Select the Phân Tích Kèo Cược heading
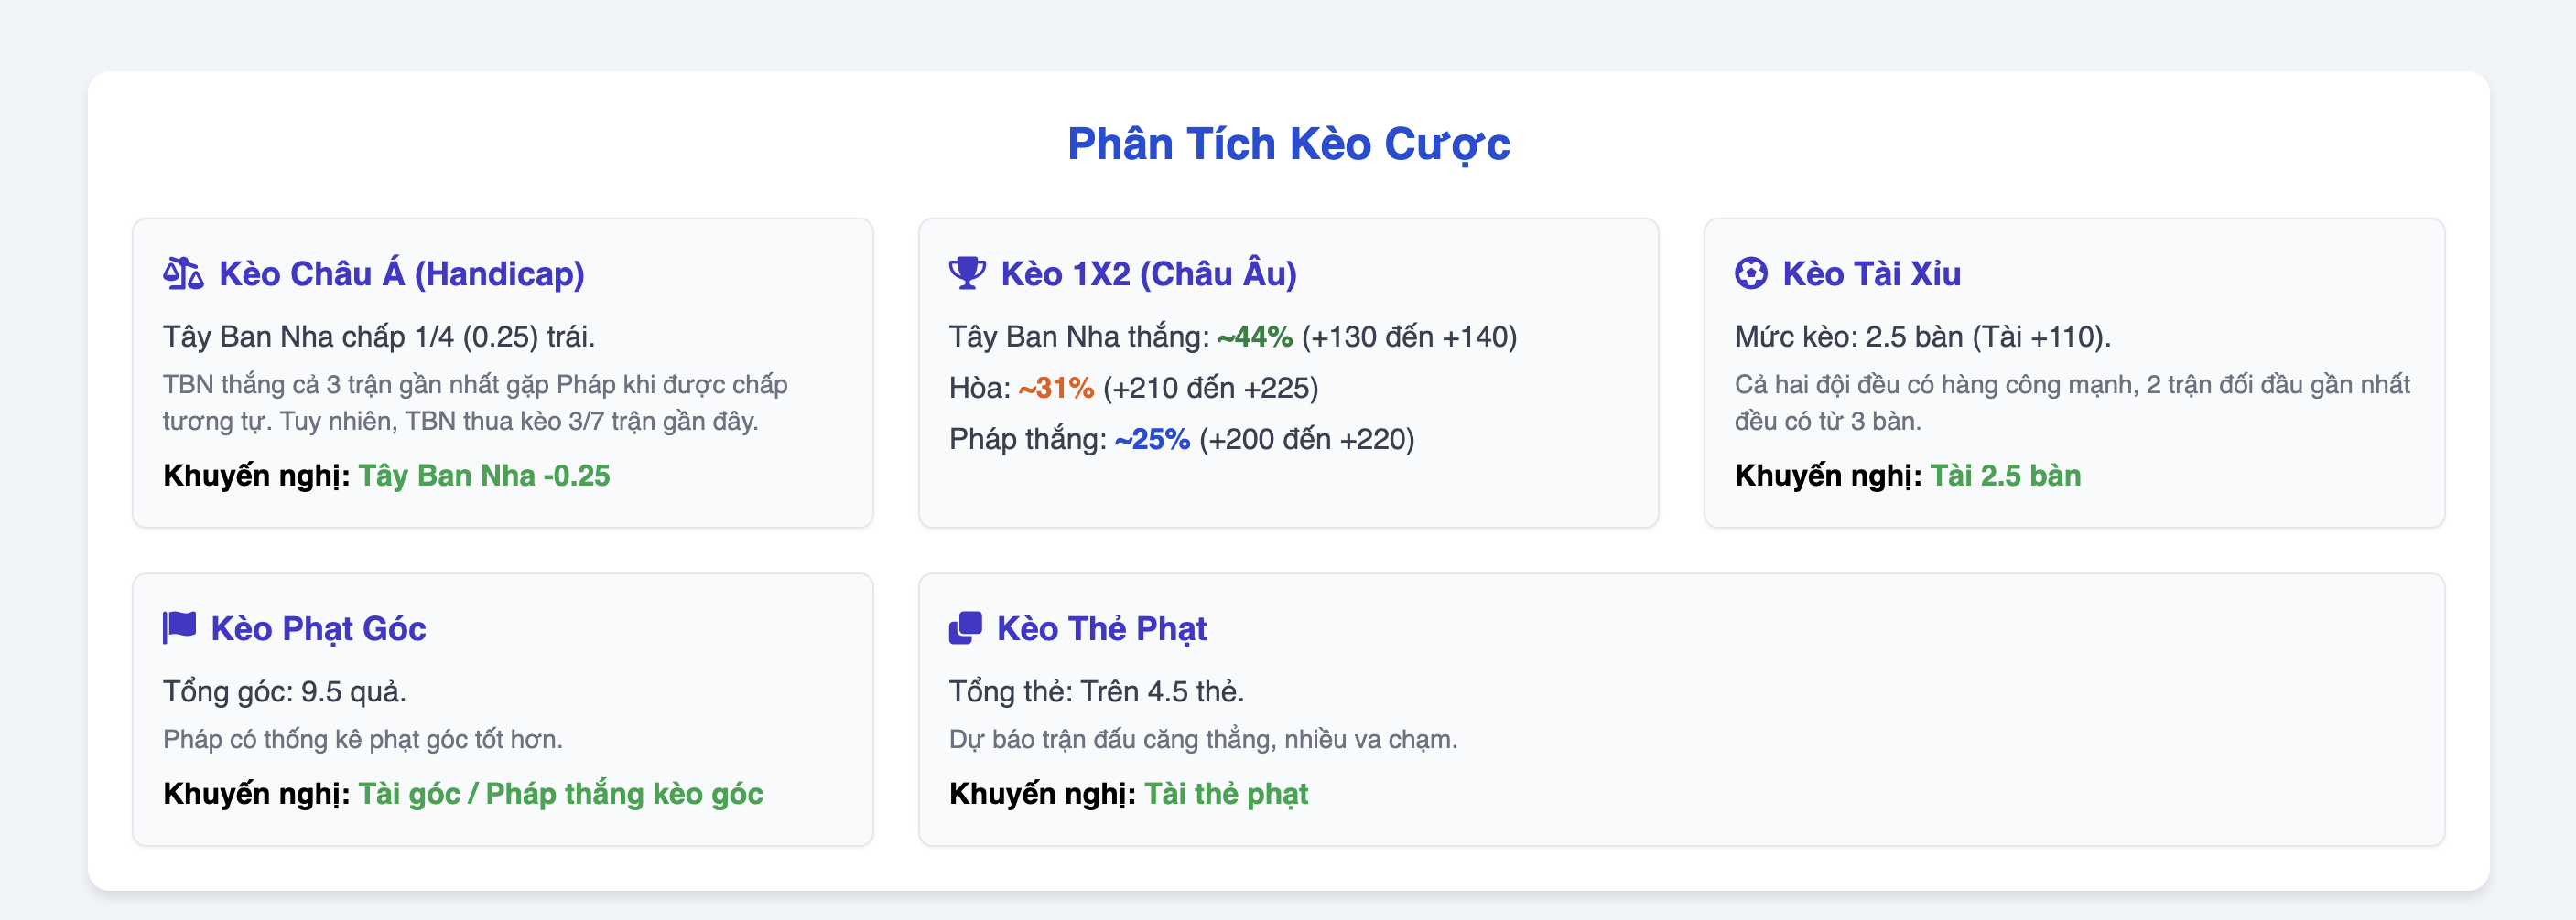This screenshot has height=920, width=2576. click(x=1288, y=144)
